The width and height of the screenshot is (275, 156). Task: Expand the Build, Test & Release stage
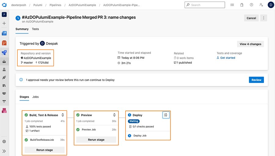pos(63,115)
